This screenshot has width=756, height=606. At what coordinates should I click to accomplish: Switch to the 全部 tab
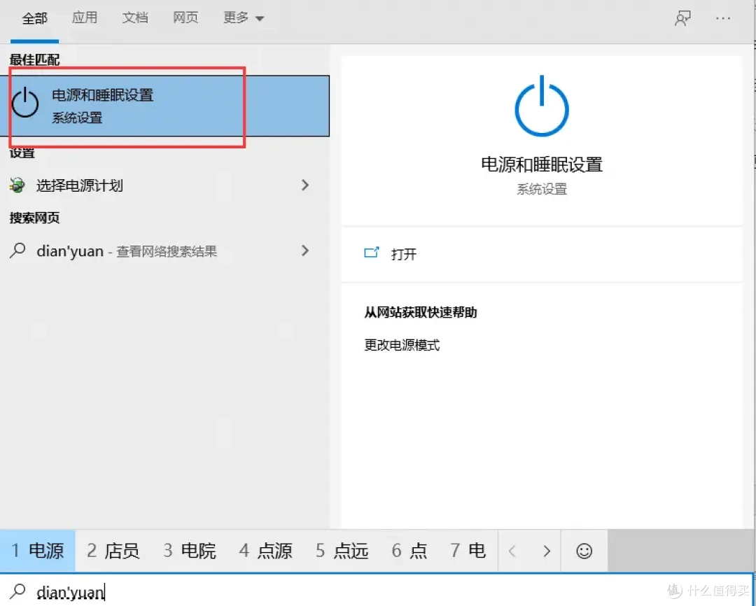[x=35, y=18]
